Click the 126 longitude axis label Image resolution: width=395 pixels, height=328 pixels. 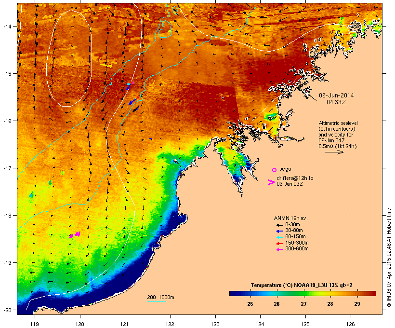(x=350, y=324)
